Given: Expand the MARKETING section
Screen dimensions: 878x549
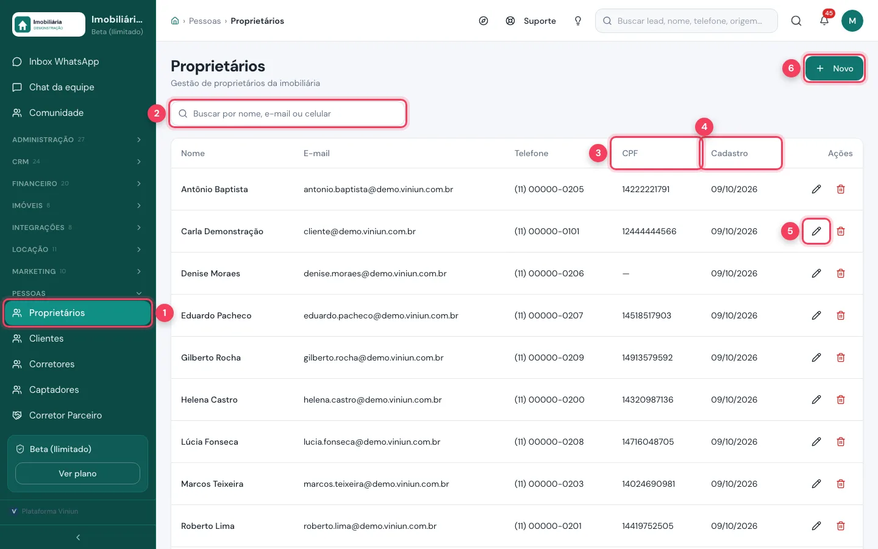Looking at the screenshot, I should pyautogui.click(x=78, y=271).
